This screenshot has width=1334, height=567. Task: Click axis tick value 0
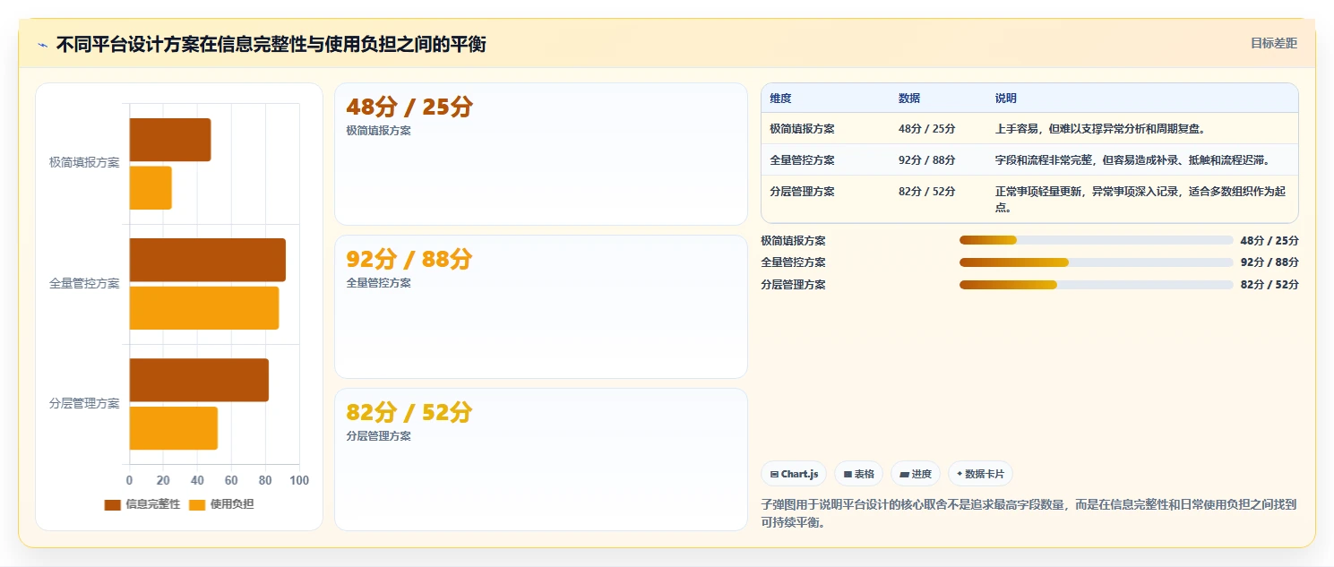pyautogui.click(x=129, y=481)
